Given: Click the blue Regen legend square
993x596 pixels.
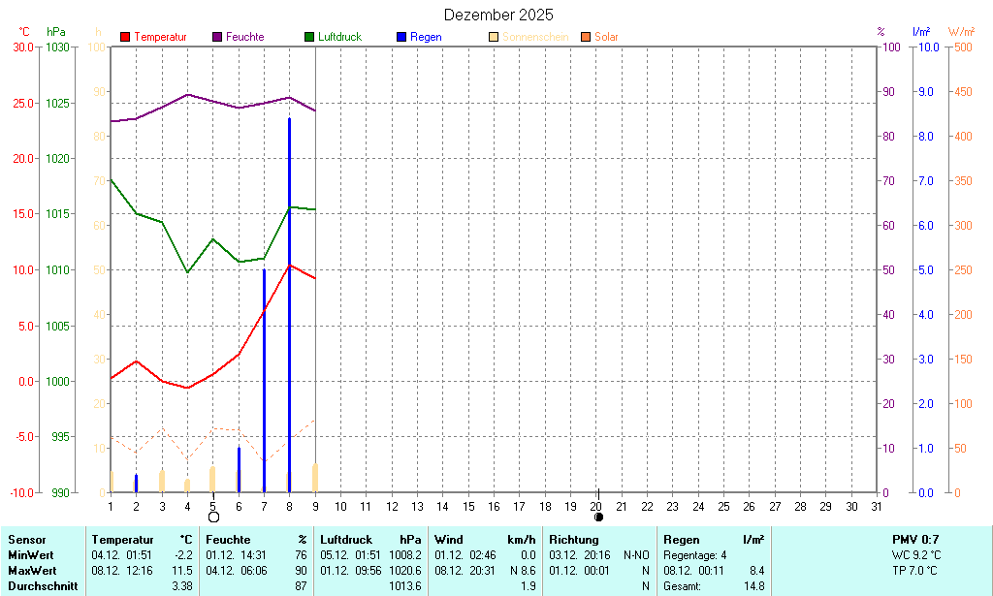Looking at the screenshot, I should [x=401, y=37].
